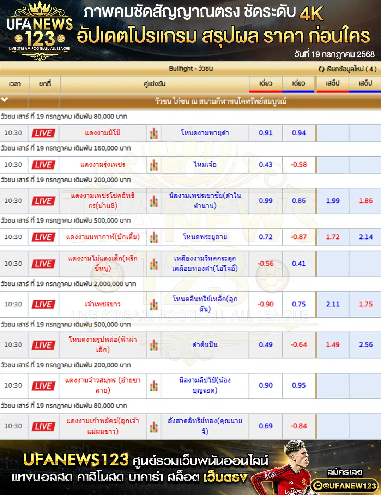Click step odds 1.75 for โหนดอินทรีย์เหล็ก

(365, 304)
